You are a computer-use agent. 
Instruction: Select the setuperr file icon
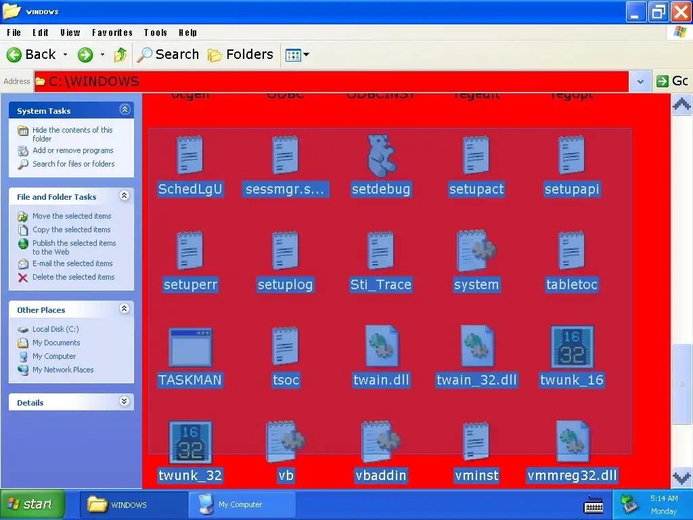point(189,251)
